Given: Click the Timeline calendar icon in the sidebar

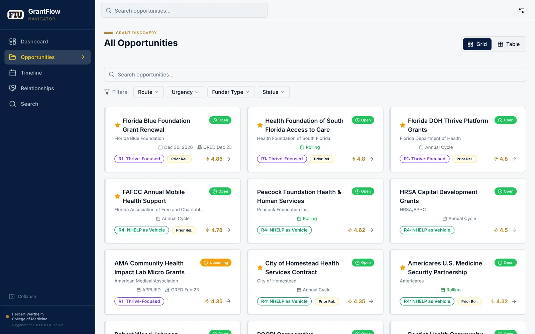Looking at the screenshot, I should (x=13, y=73).
